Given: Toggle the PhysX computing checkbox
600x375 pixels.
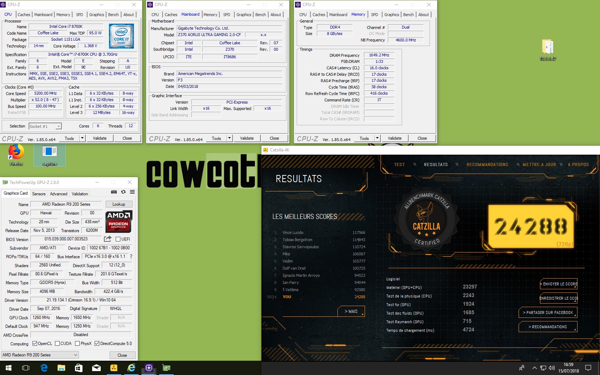Looking at the screenshot, I should 77,344.
